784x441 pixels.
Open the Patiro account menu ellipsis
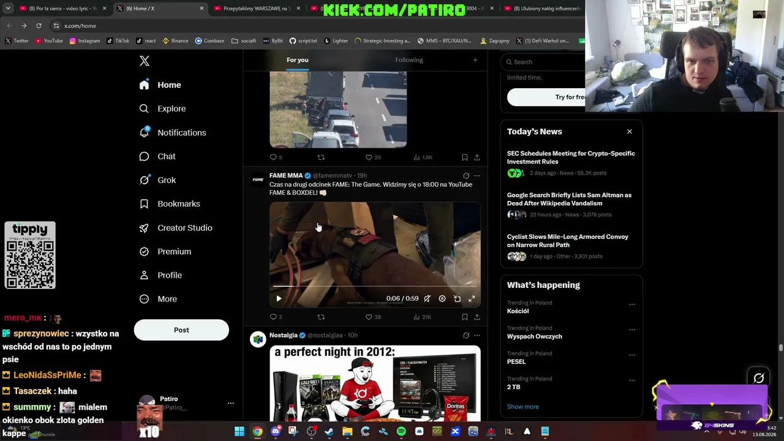click(x=230, y=403)
